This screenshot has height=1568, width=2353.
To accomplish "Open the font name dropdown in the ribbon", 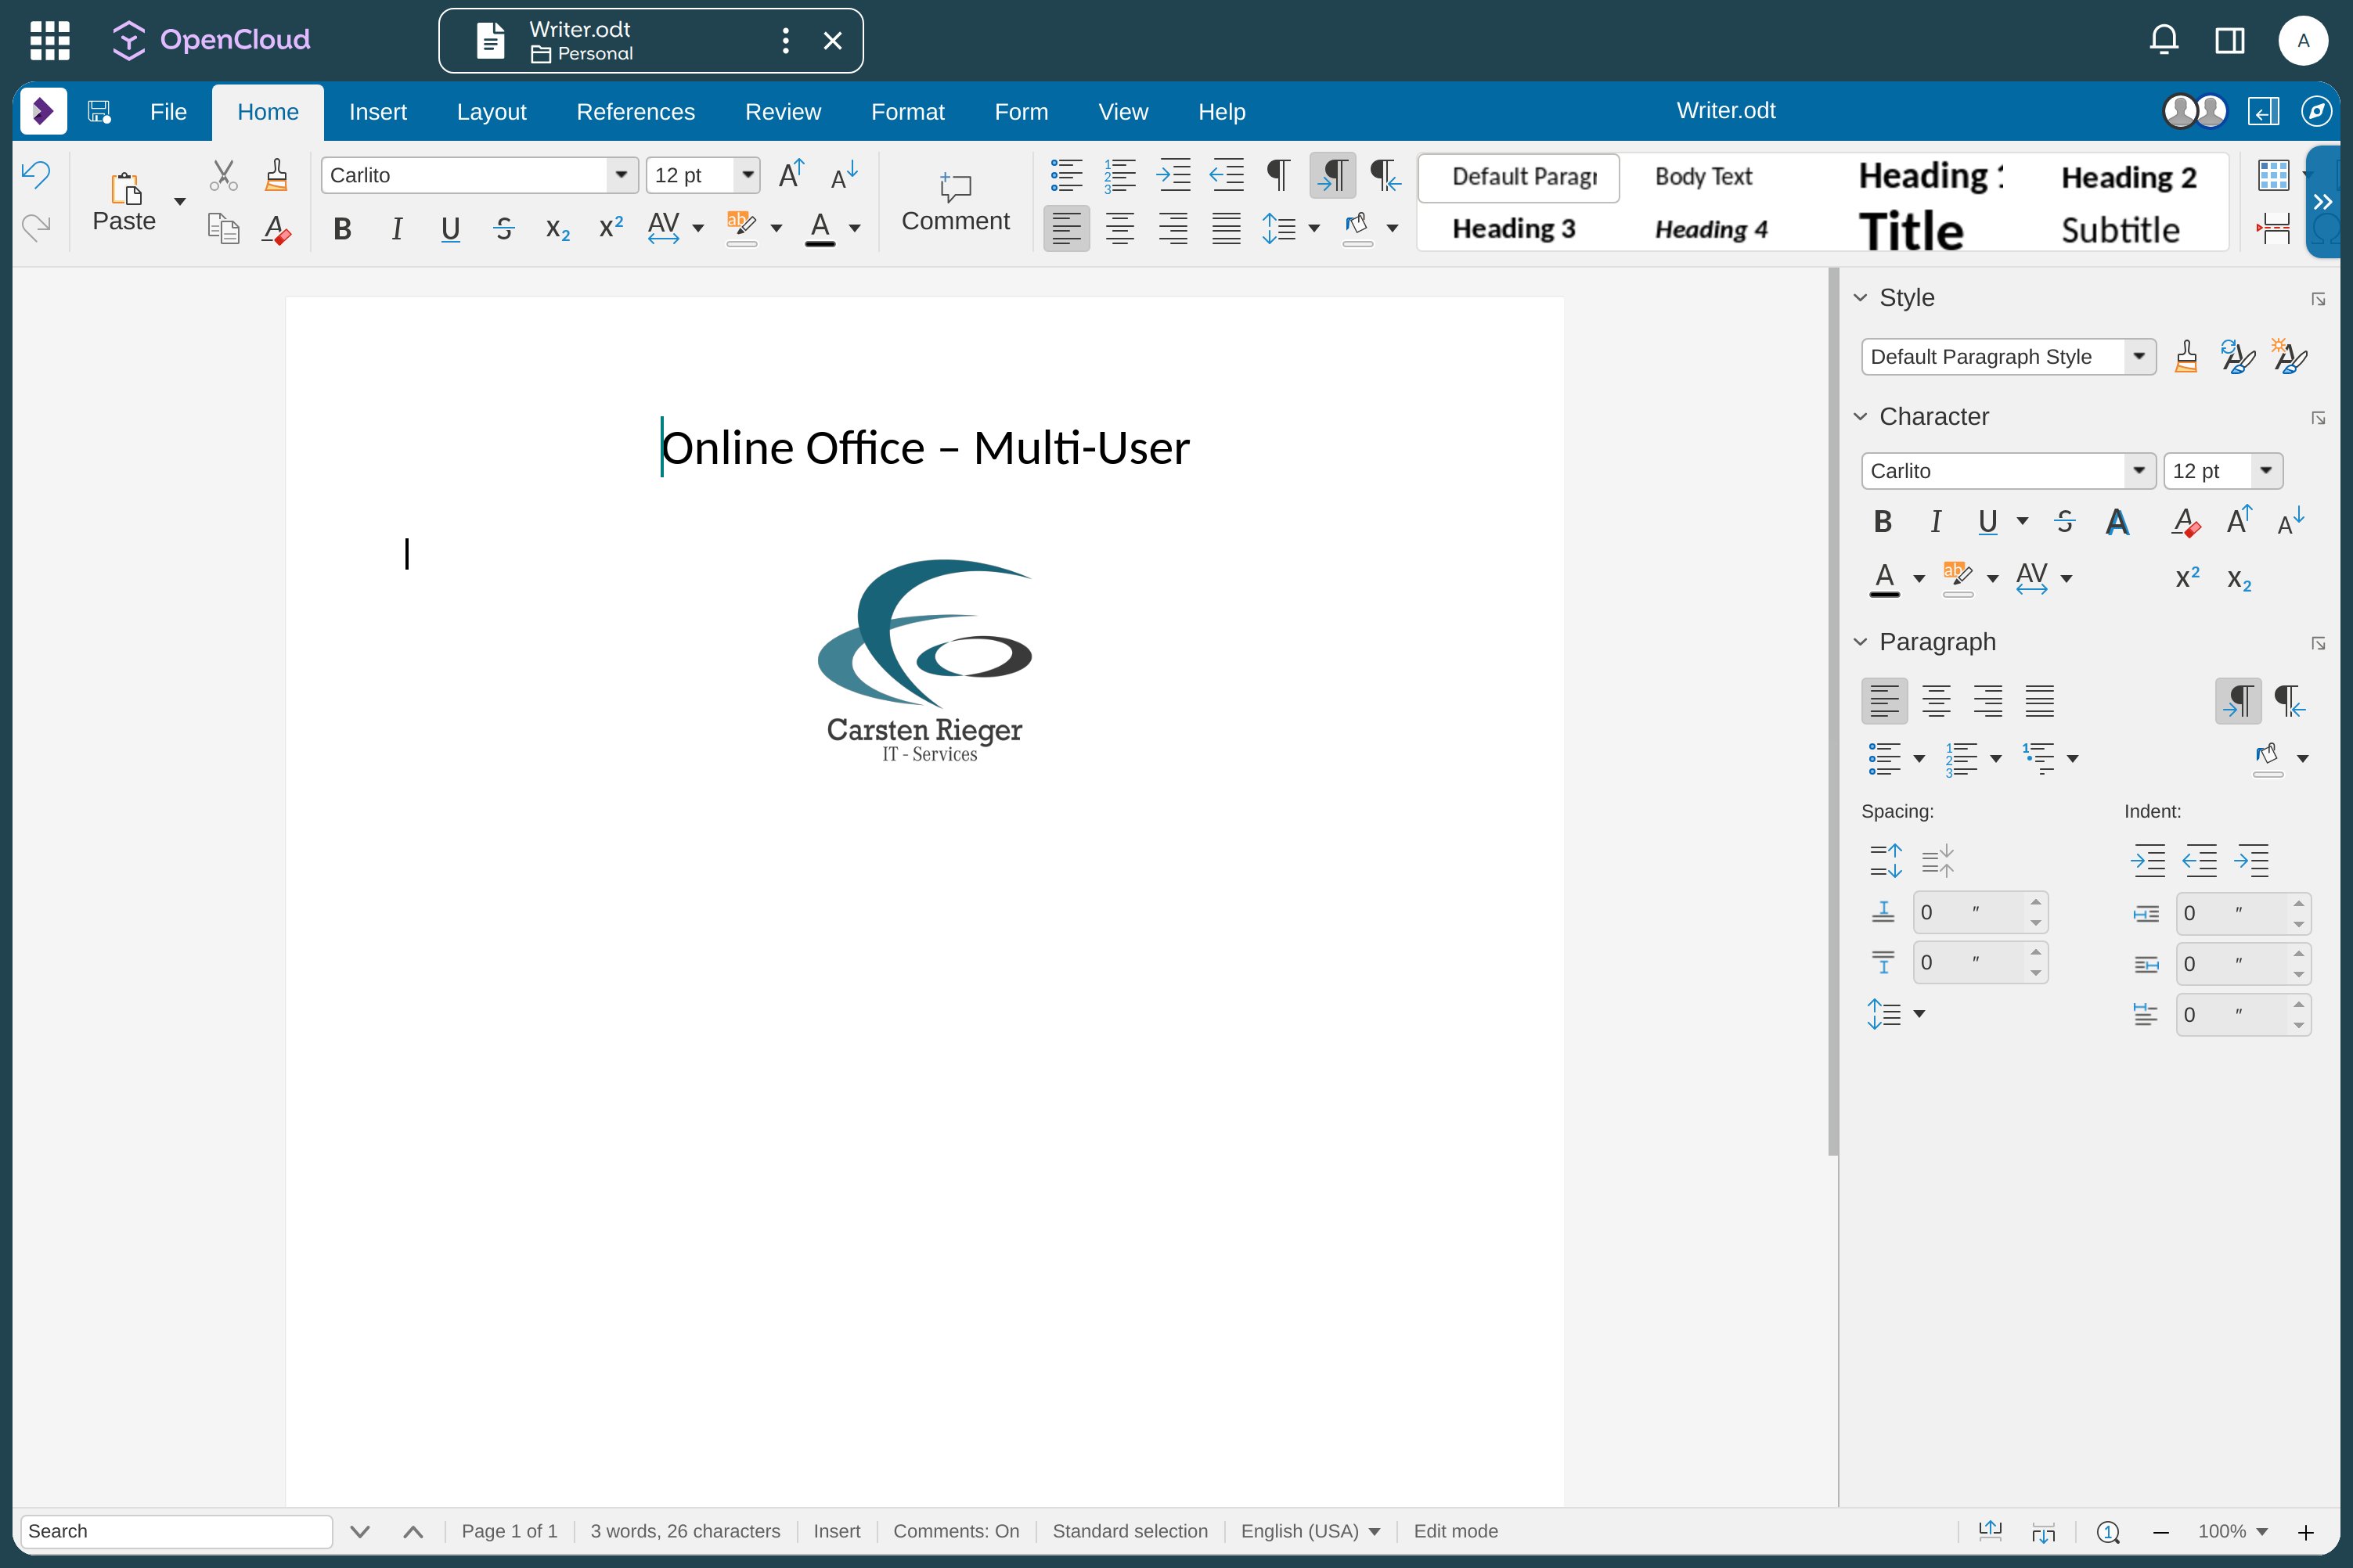I will click(x=622, y=175).
